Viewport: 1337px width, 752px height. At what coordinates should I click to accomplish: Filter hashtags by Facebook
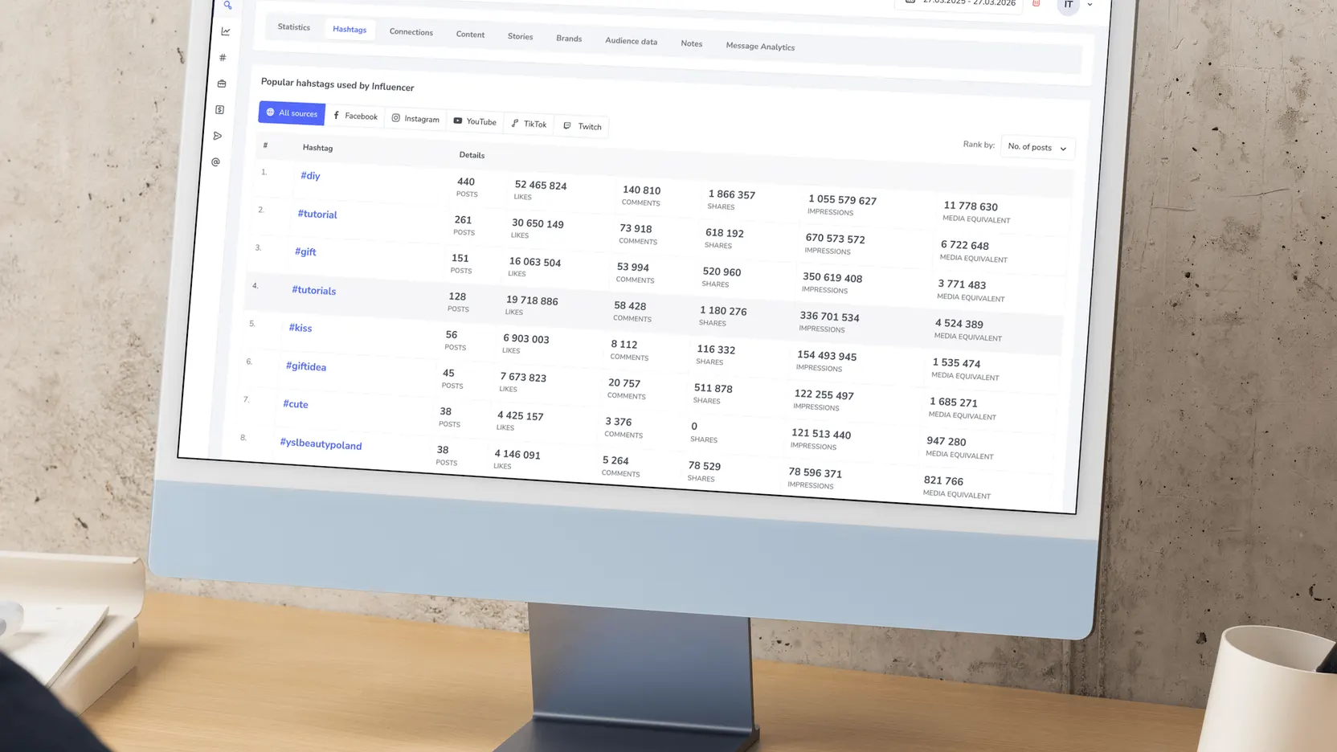(355, 116)
